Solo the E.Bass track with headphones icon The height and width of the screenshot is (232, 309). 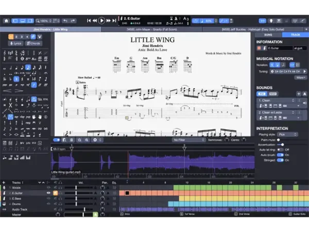[60, 198]
